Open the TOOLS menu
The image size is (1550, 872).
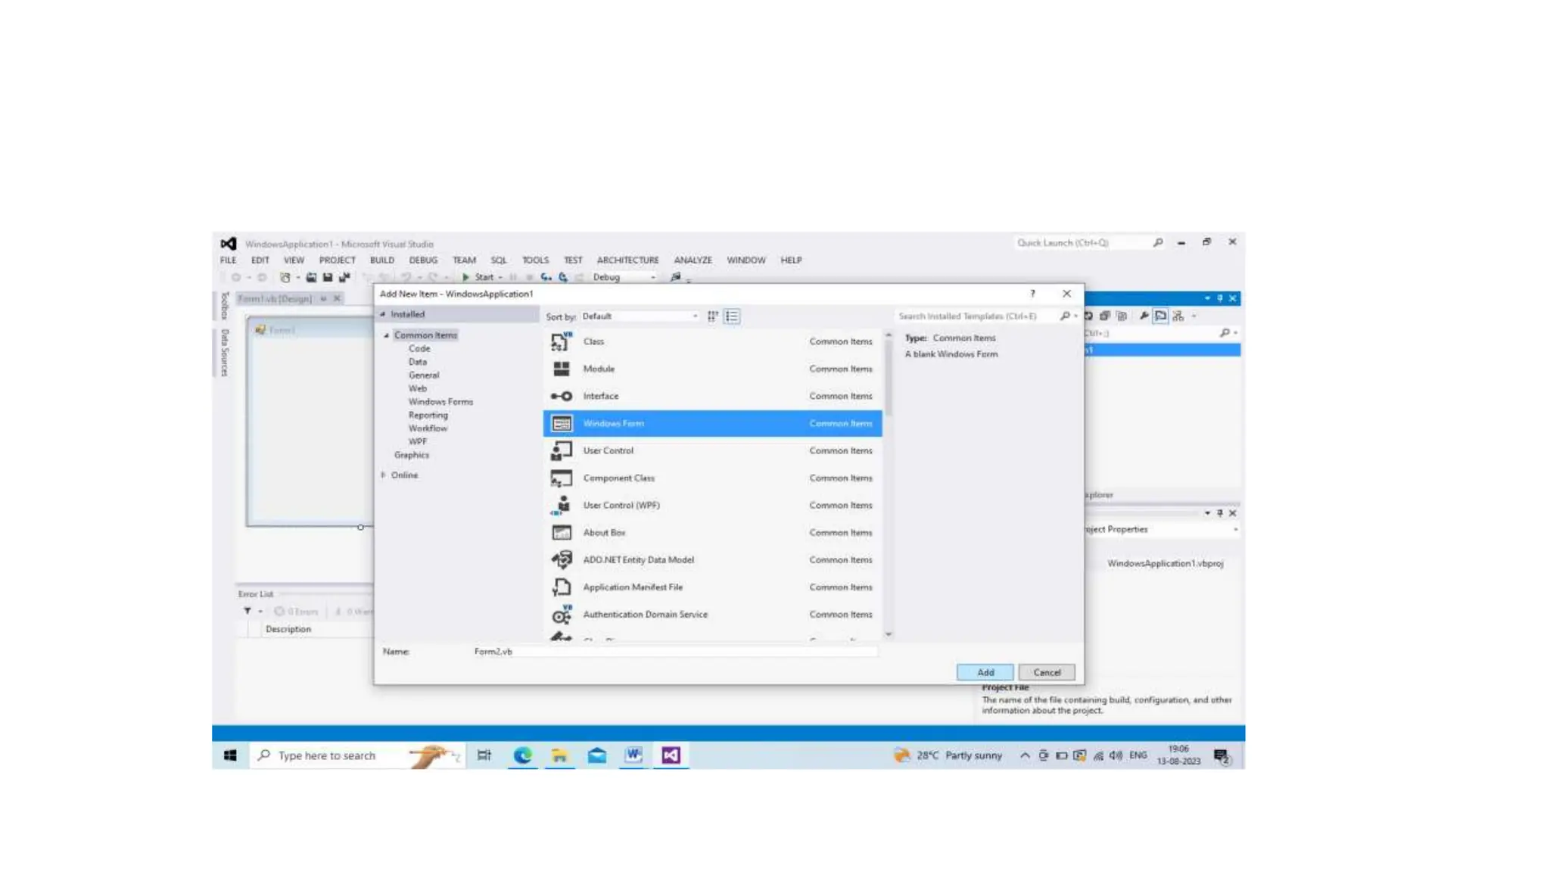pos(535,260)
